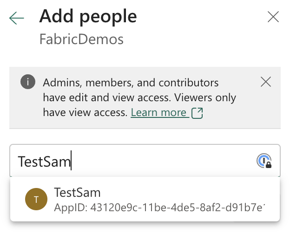The height and width of the screenshot is (233, 290).
Task: Click the Add people heading
Action: click(x=88, y=17)
